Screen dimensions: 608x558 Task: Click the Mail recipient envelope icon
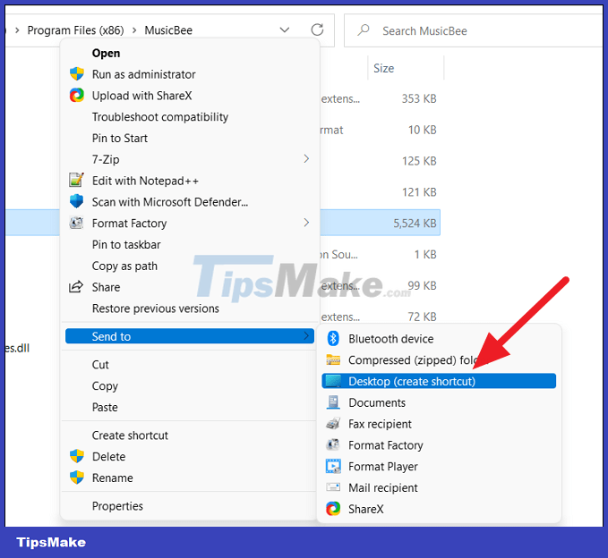(333, 487)
